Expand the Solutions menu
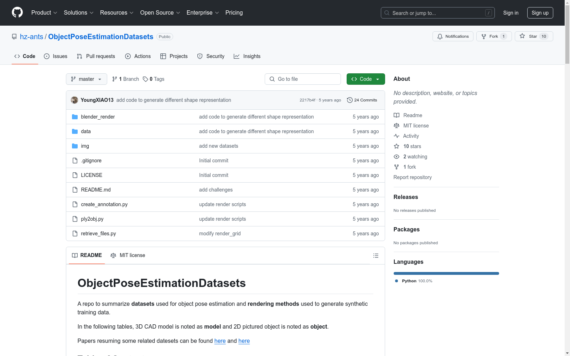 tap(78, 12)
